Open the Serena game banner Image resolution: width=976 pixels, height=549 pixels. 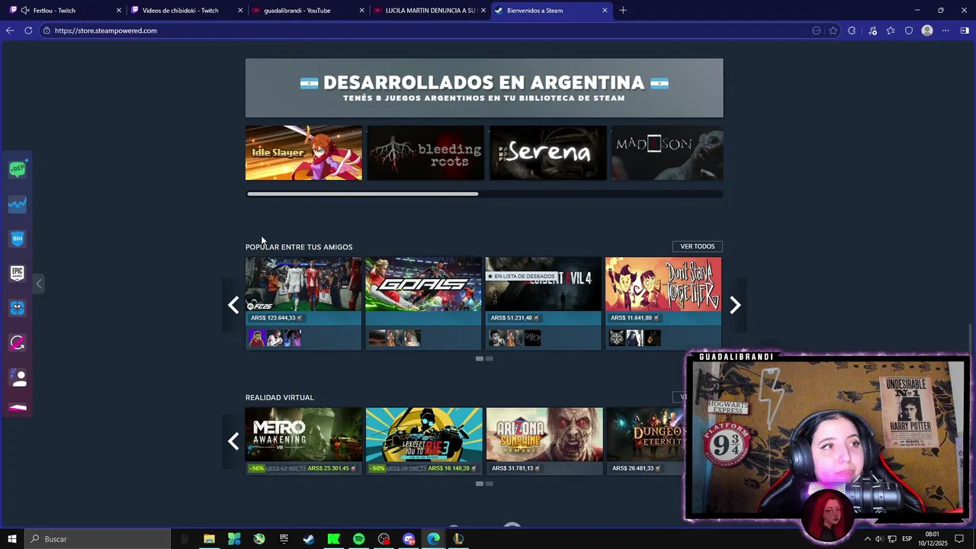pyautogui.click(x=547, y=153)
